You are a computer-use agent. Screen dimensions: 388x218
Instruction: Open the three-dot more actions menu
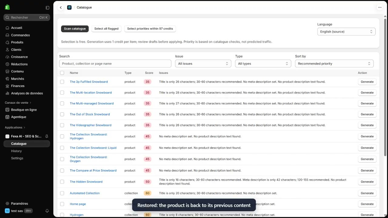coord(380,8)
